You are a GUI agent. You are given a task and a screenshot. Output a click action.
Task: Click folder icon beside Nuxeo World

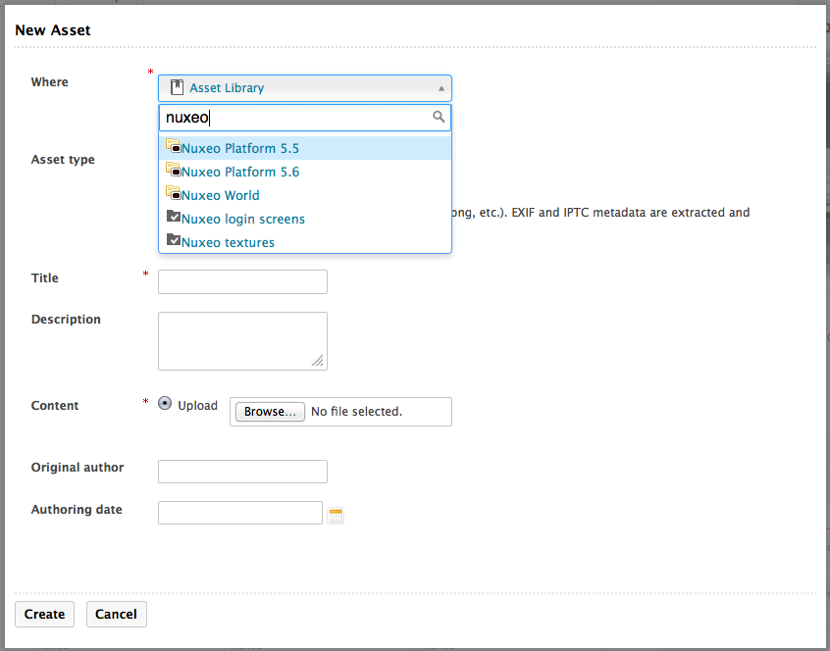point(174,192)
